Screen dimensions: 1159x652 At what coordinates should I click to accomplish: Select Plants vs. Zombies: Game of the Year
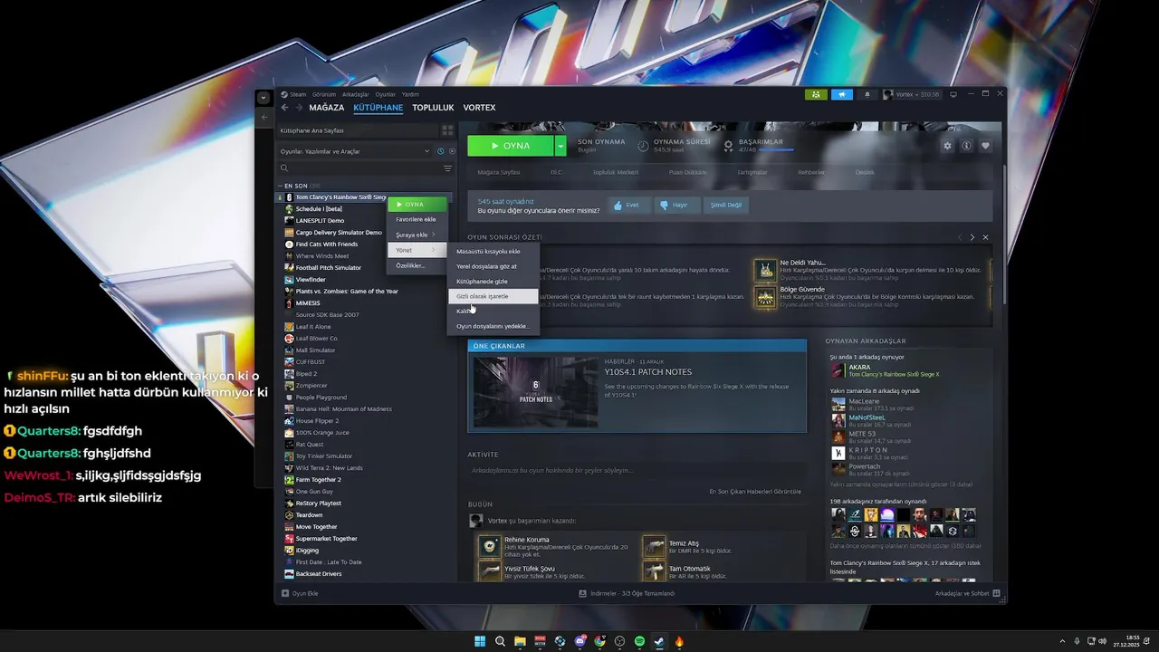tap(347, 292)
